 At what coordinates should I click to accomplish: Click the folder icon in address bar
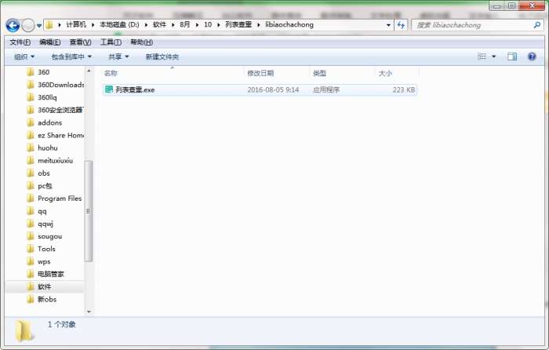49,25
